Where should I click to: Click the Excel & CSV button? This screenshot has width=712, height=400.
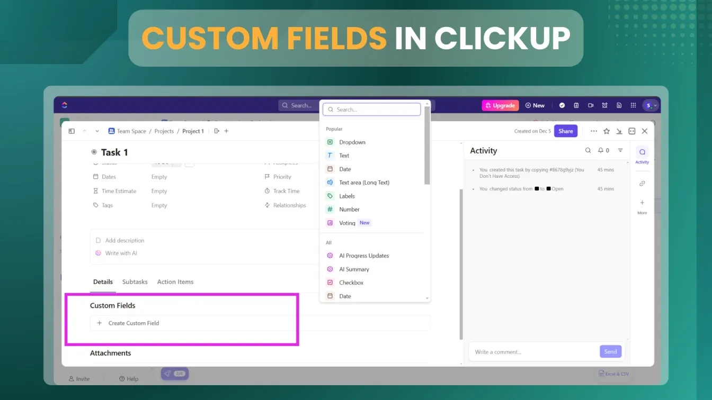click(x=613, y=374)
